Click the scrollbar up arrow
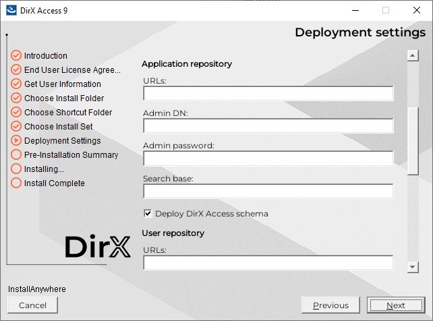Viewport: 433px width, 321px height. (413, 55)
